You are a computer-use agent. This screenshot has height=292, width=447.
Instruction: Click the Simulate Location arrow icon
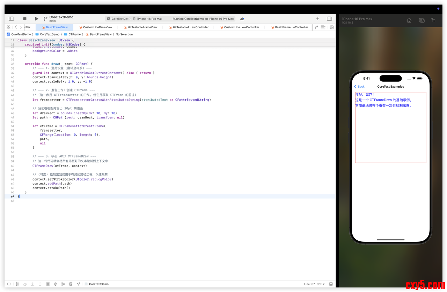click(78, 284)
